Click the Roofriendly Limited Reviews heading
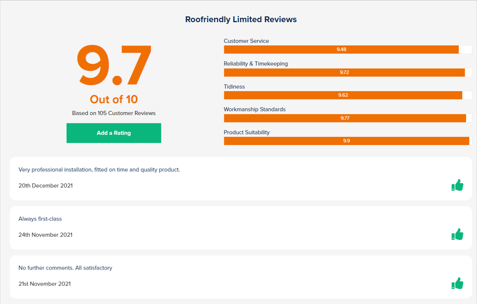 coord(241,19)
